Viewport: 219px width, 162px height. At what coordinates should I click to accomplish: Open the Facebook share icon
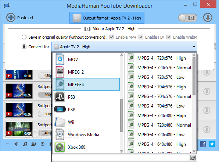203,144
